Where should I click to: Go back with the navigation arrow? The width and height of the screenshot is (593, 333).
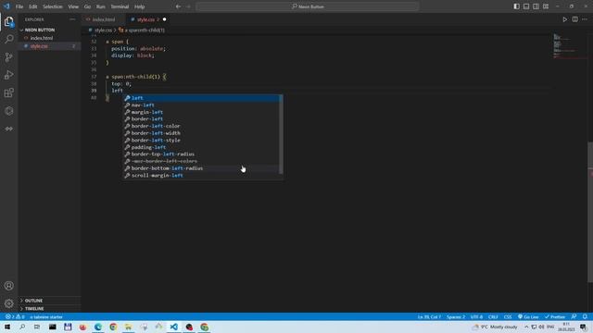178,6
